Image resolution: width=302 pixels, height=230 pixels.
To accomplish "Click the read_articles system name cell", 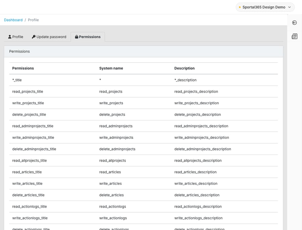I will point(134,172).
